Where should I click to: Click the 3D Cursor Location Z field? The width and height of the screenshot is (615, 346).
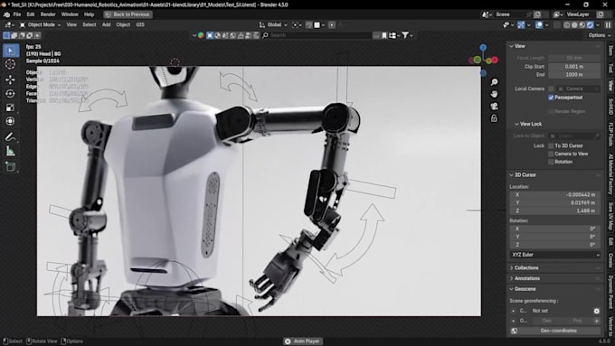pyautogui.click(x=555, y=210)
